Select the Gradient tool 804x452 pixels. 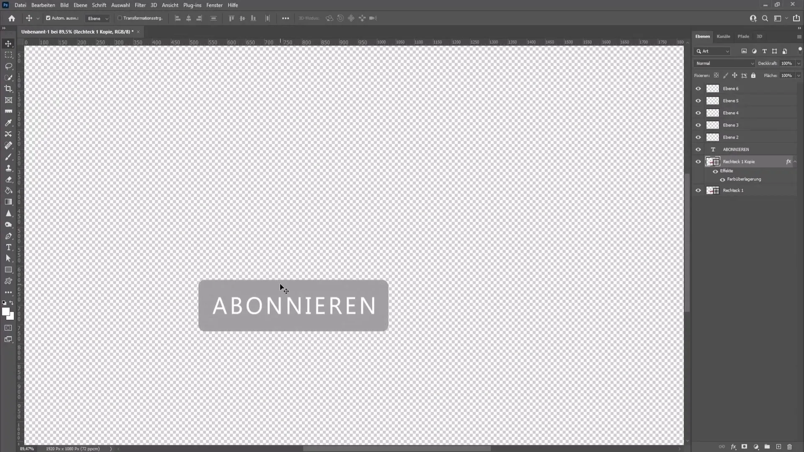pyautogui.click(x=8, y=202)
